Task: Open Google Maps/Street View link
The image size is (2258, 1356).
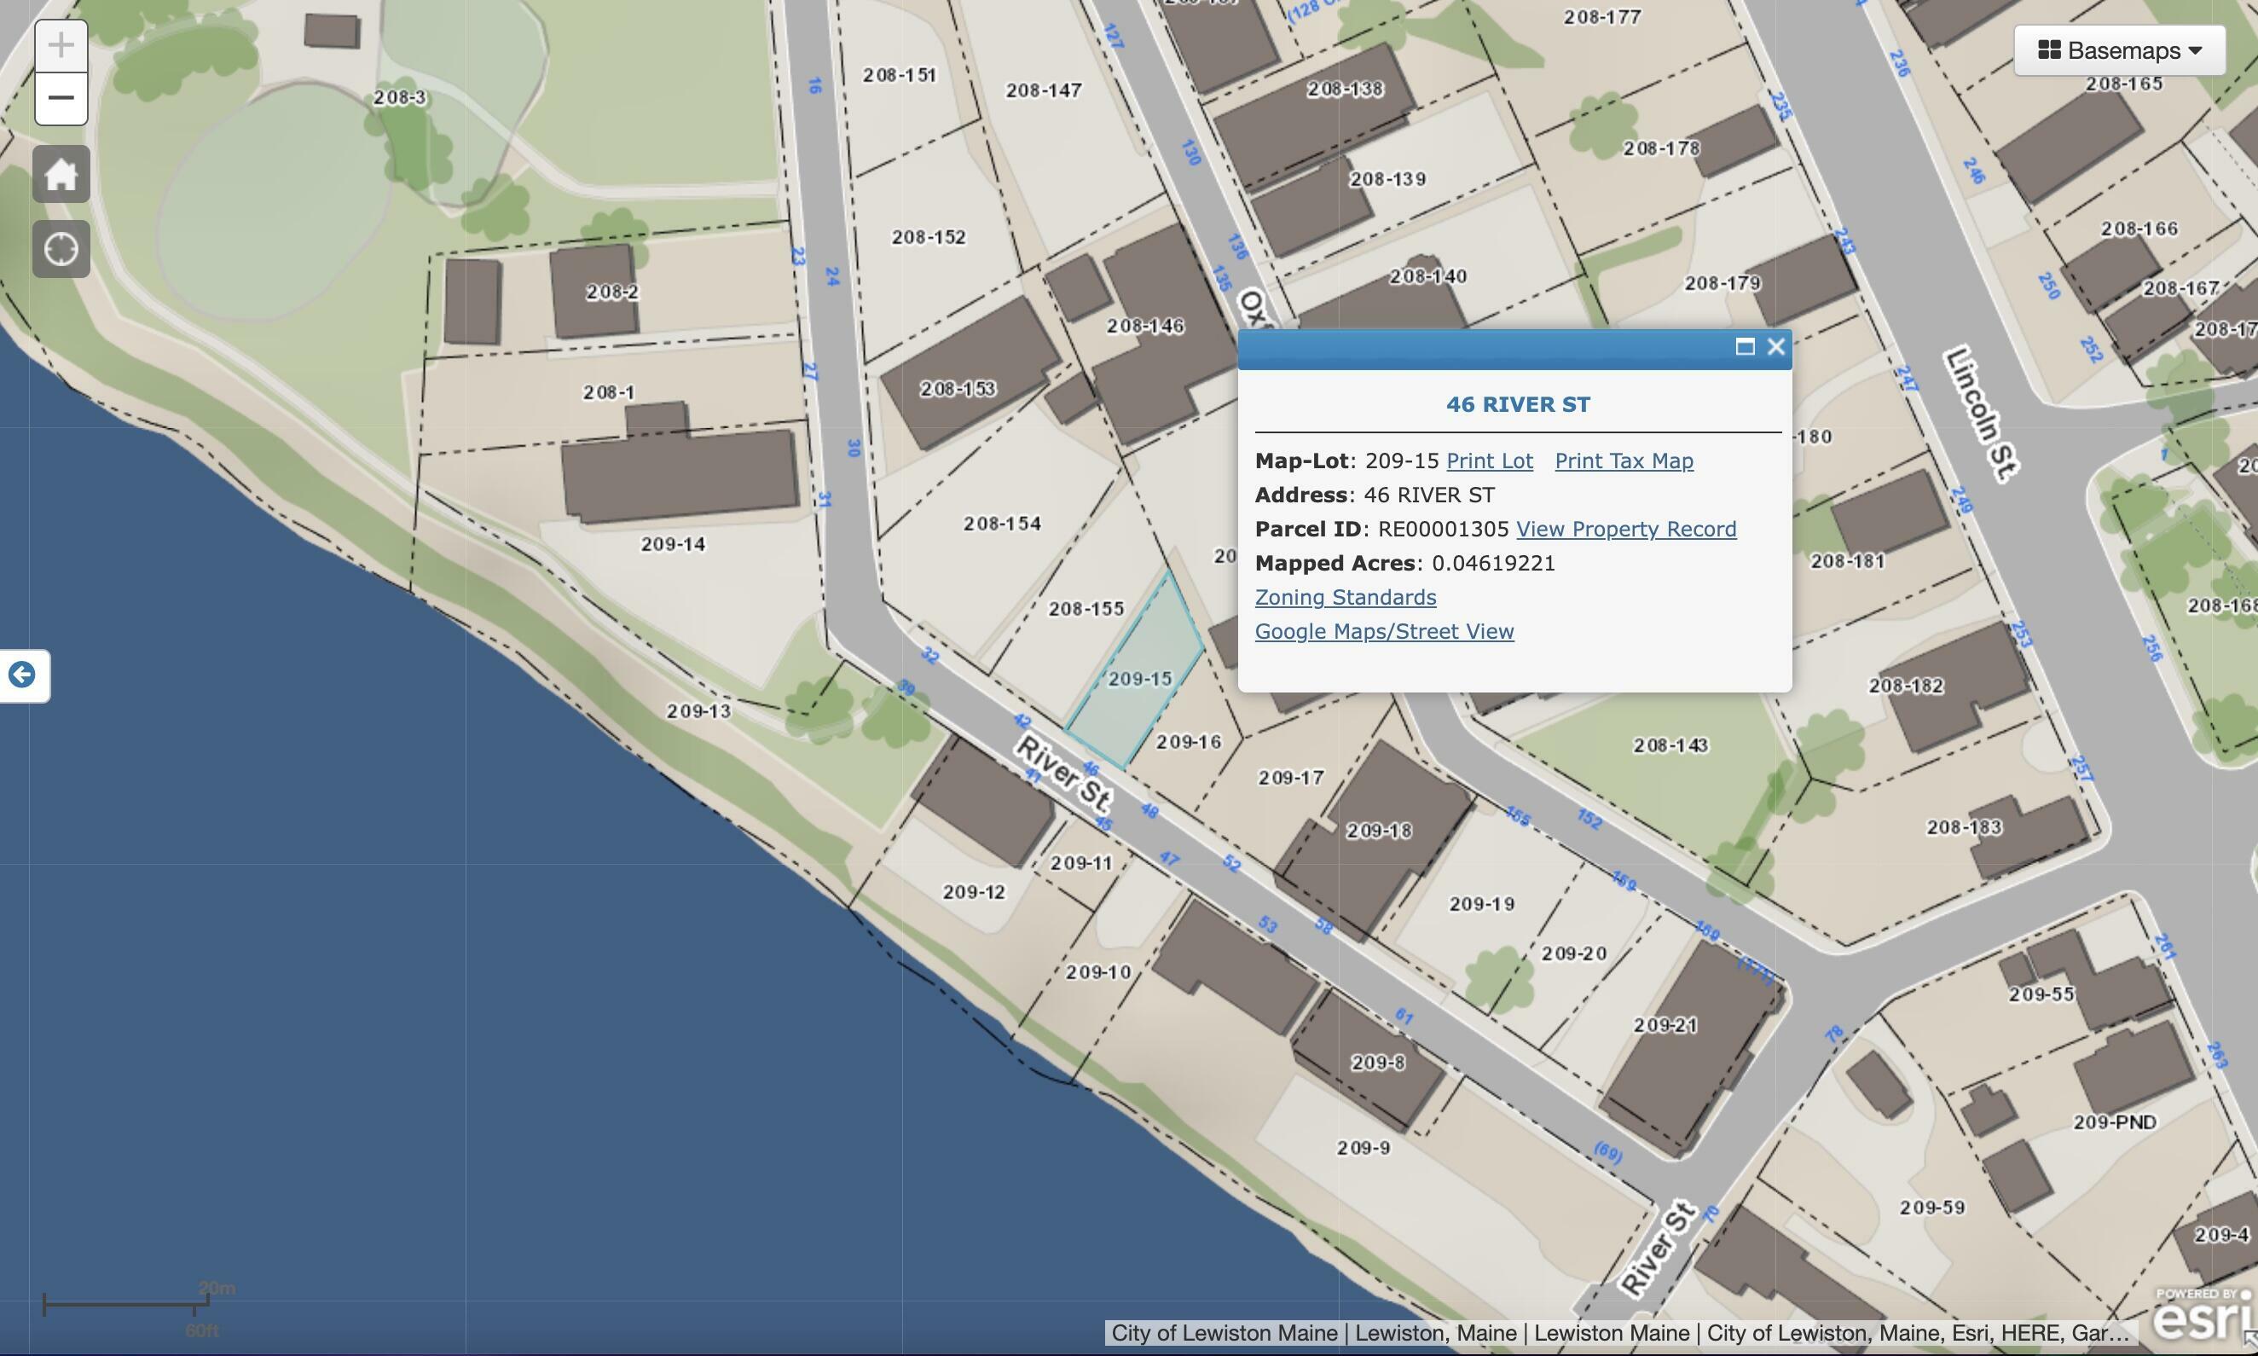Action: (1384, 631)
